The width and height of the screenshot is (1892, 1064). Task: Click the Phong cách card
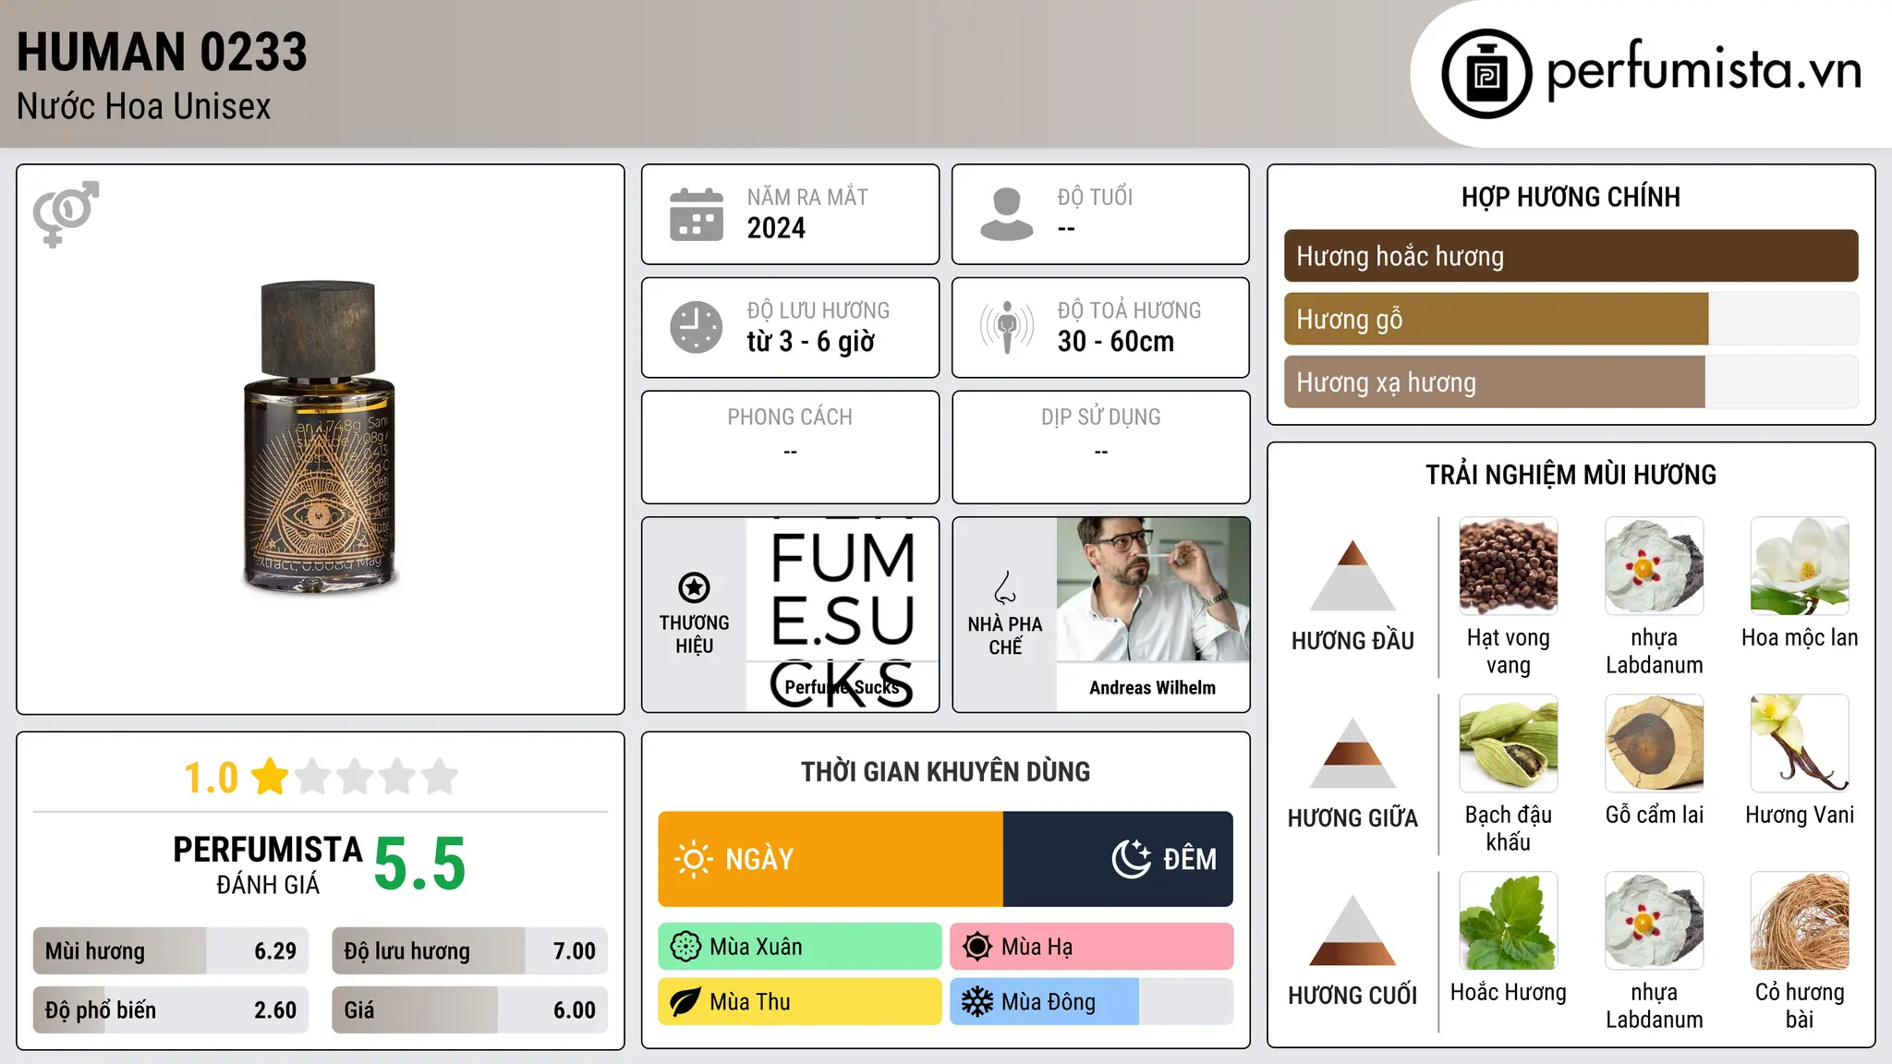click(790, 447)
